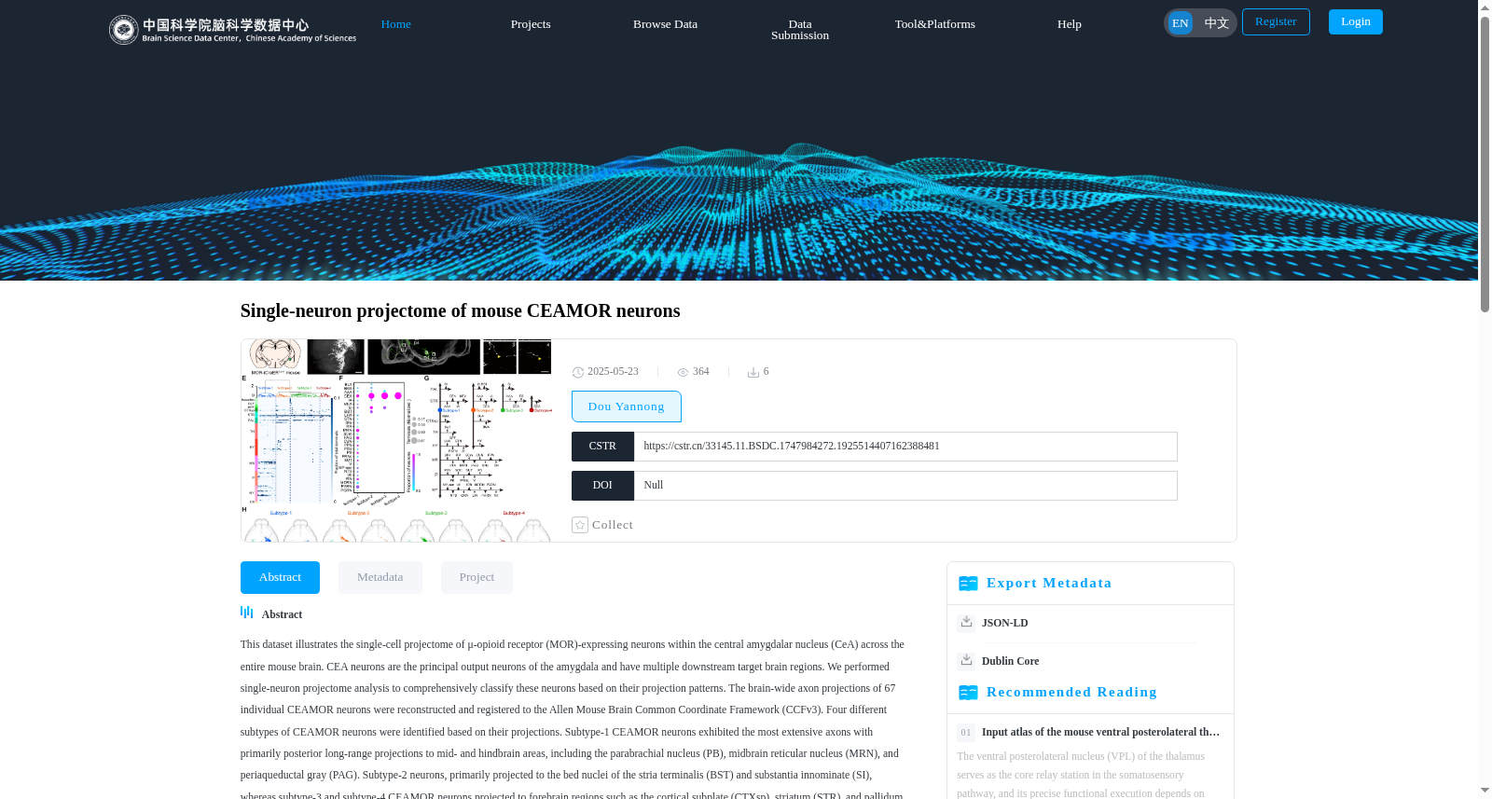Image resolution: width=1492 pixels, height=799 pixels.
Task: Click the Register button
Action: (1276, 21)
